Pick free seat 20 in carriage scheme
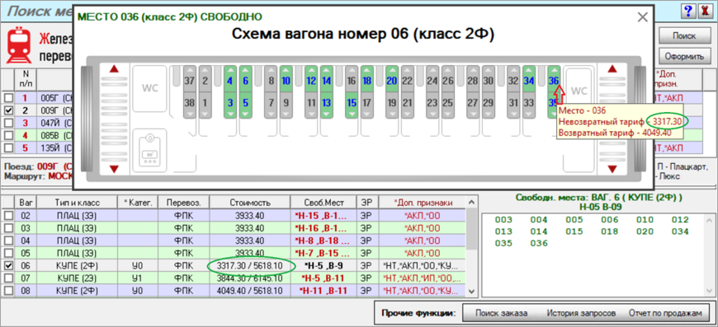This screenshot has height=327, width=718. 391,78
